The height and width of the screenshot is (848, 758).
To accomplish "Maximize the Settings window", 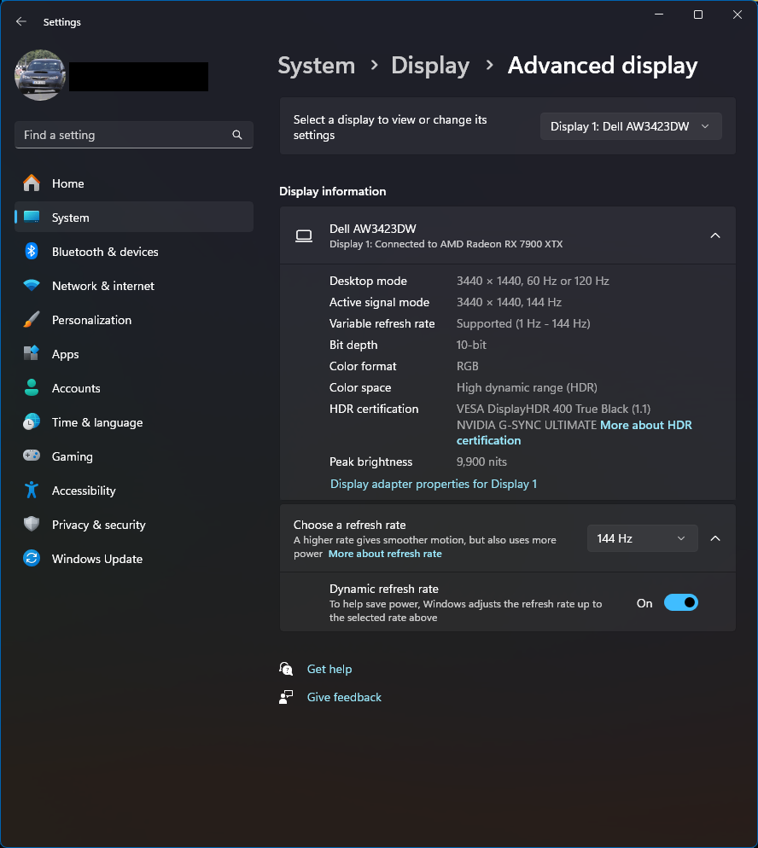I will click(x=698, y=15).
